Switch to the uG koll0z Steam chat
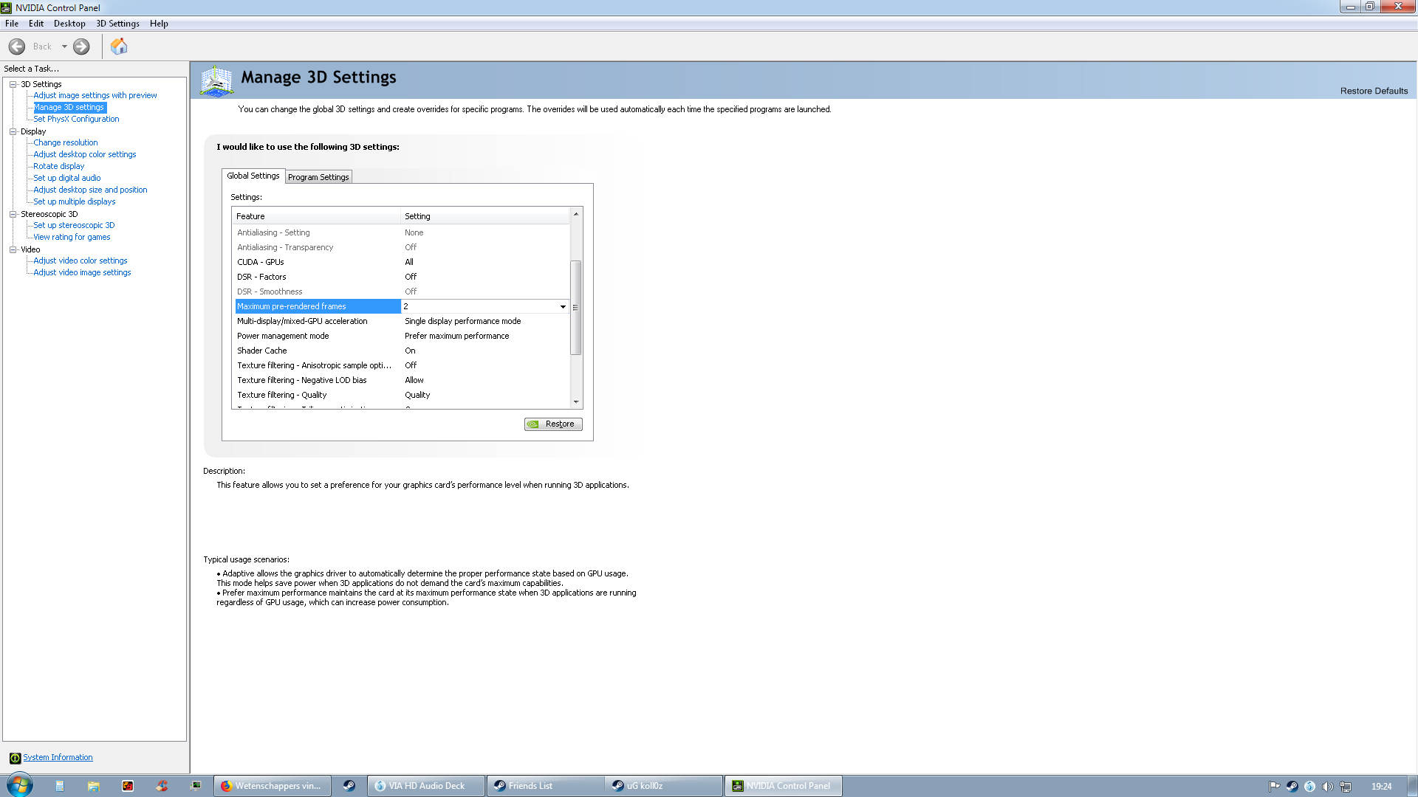 [x=664, y=786]
